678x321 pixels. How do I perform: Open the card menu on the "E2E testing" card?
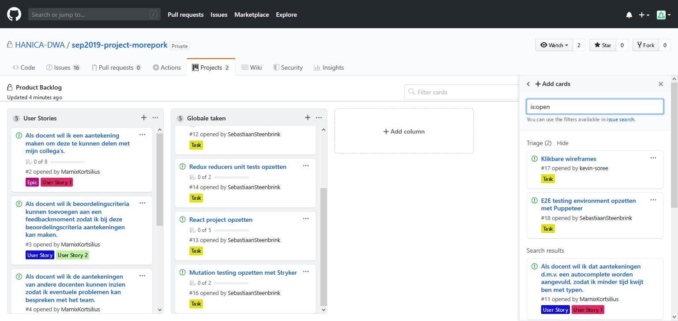(x=653, y=200)
